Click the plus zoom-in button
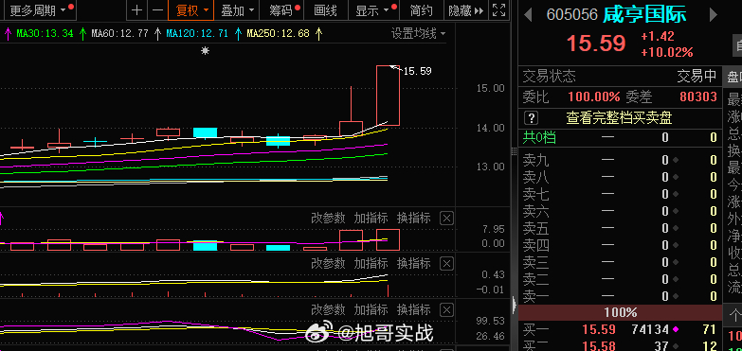 136,10
